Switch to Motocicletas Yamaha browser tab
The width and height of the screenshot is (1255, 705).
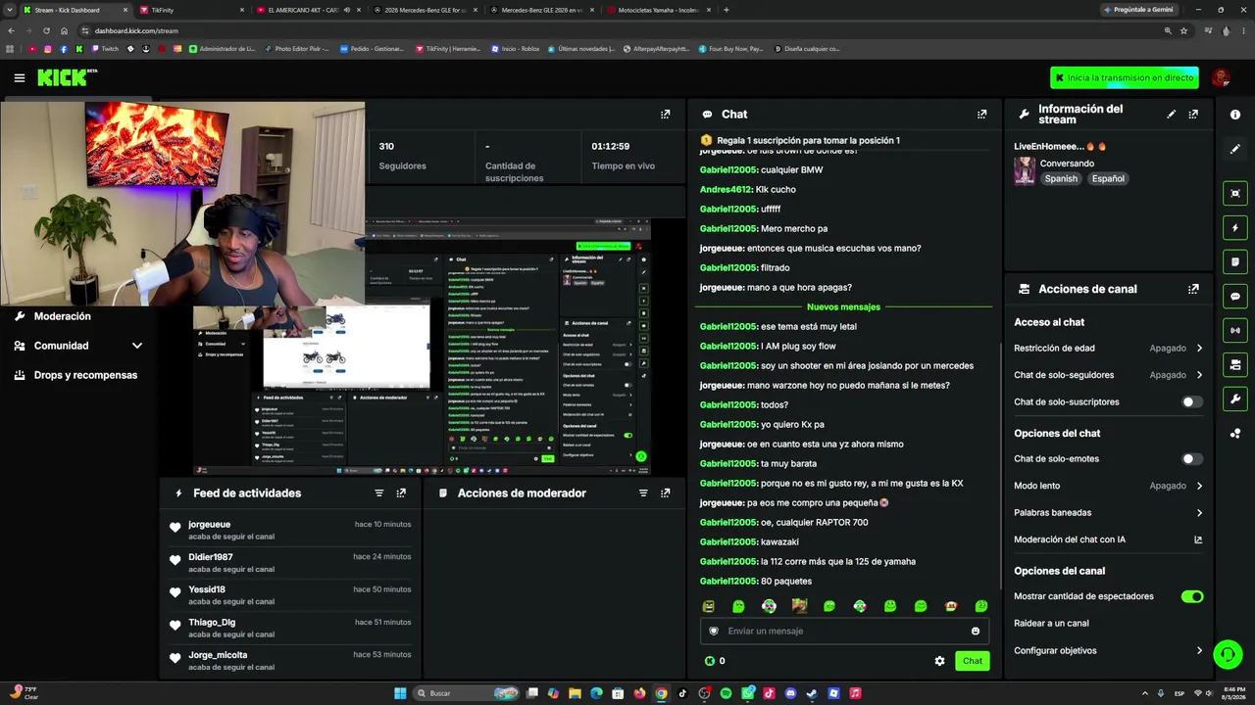click(657, 10)
